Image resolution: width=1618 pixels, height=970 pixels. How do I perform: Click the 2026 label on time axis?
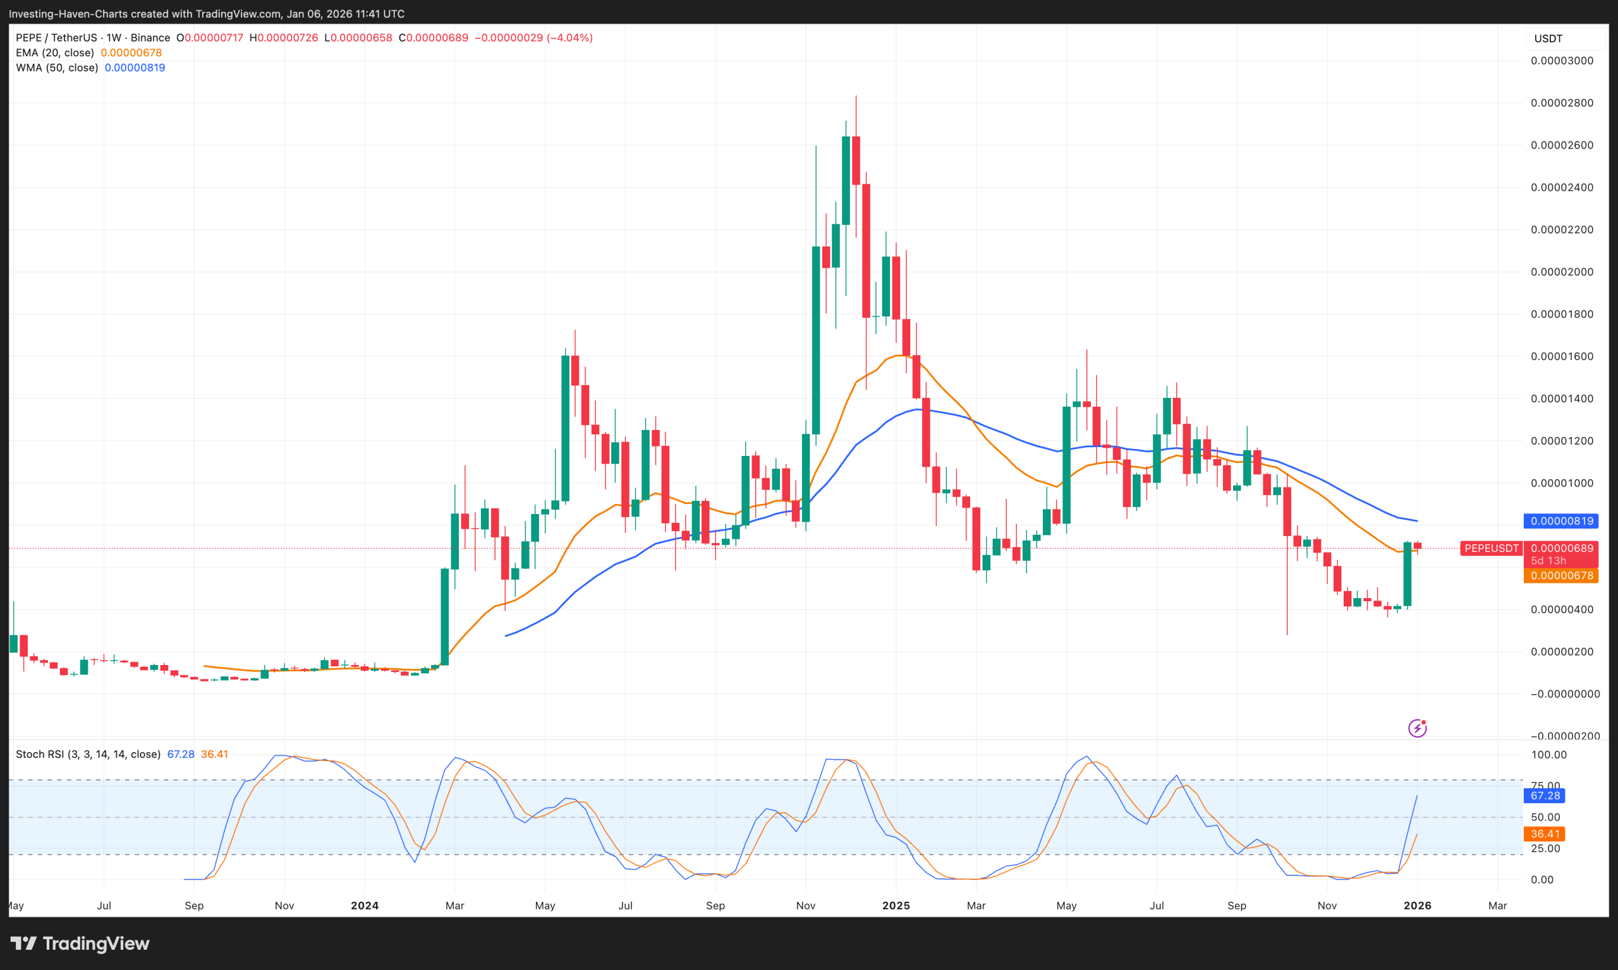(1416, 906)
